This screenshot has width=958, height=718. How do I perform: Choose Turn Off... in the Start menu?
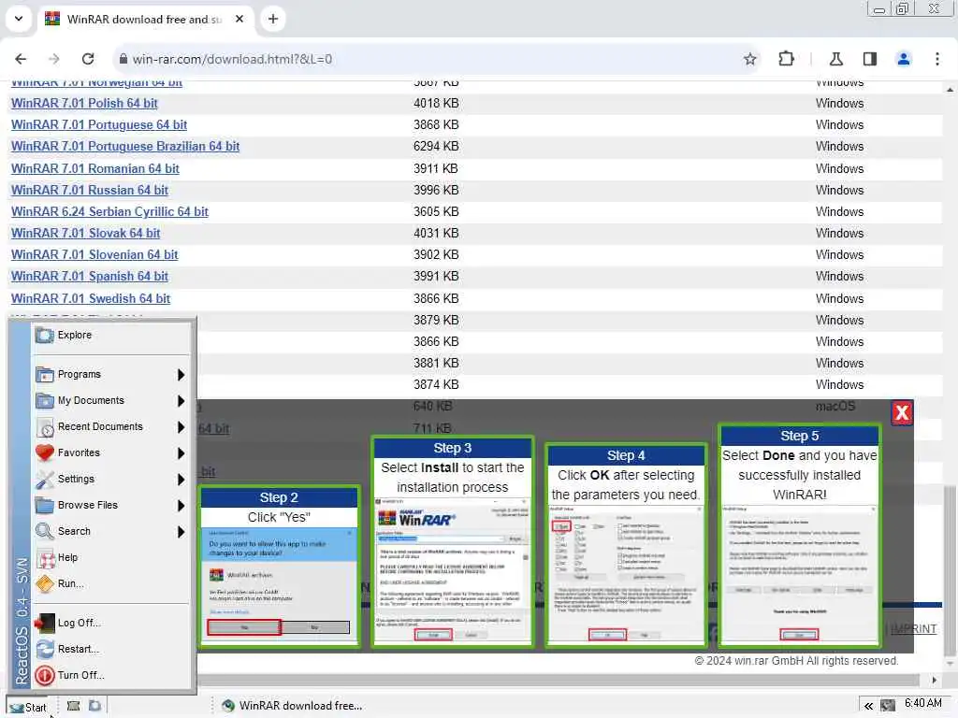pyautogui.click(x=111, y=676)
